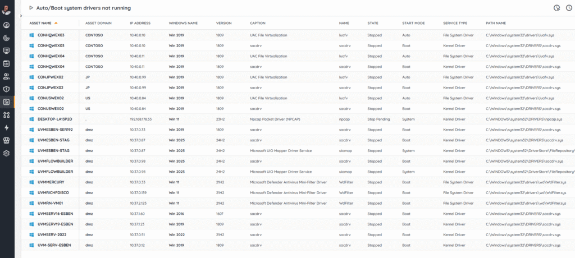Open asset DESKTOP-LA13P2D
The height and width of the screenshot is (258, 575).
tap(54, 119)
